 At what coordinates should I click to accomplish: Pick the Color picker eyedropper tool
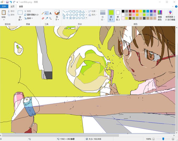point(47,18)
